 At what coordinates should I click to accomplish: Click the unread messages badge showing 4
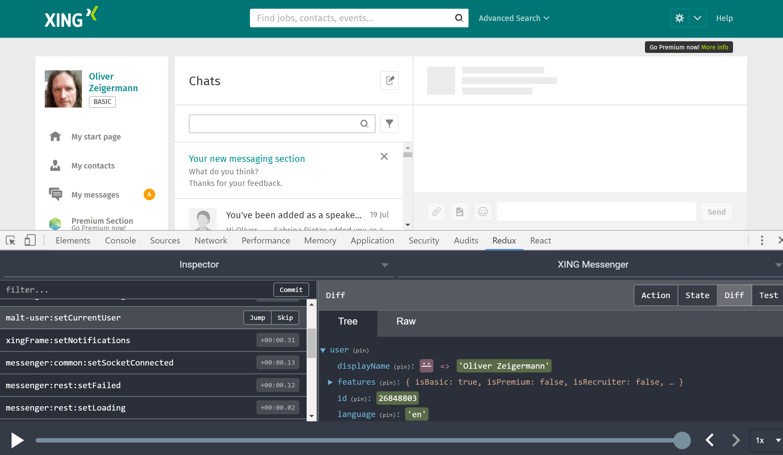pos(149,194)
